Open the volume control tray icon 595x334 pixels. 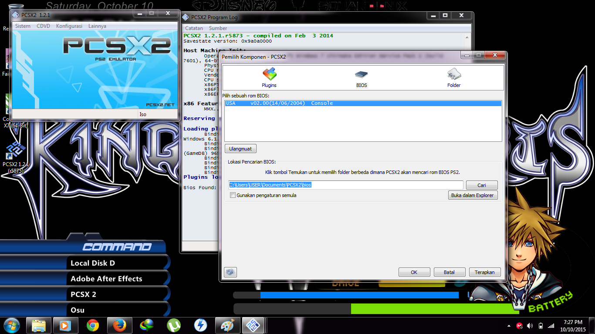point(530,326)
